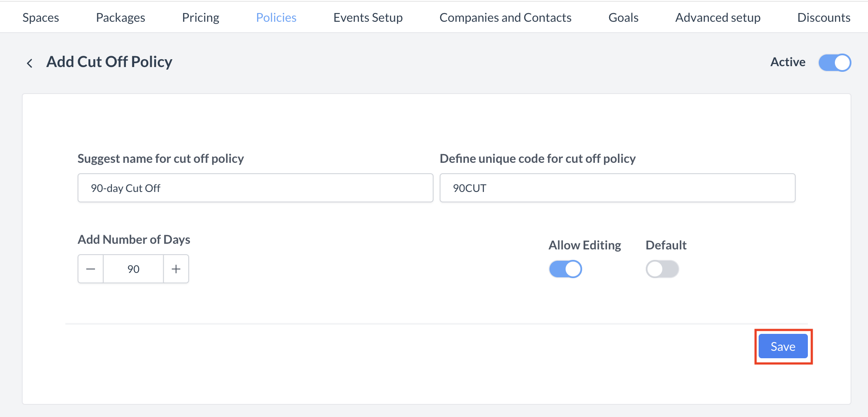Screen dimensions: 868x417
Task: Select the Pricing tab
Action: 200,17
